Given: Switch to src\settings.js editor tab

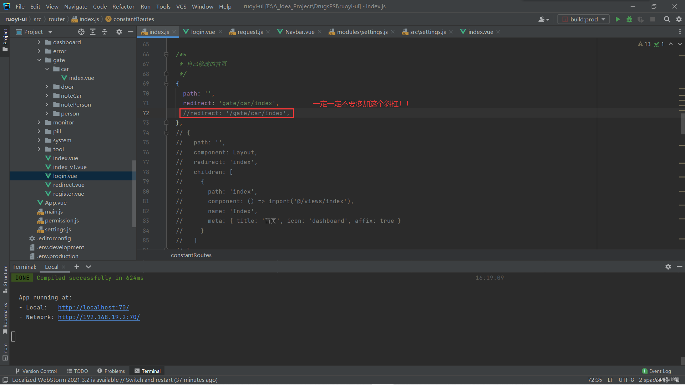Looking at the screenshot, I should pyautogui.click(x=428, y=32).
